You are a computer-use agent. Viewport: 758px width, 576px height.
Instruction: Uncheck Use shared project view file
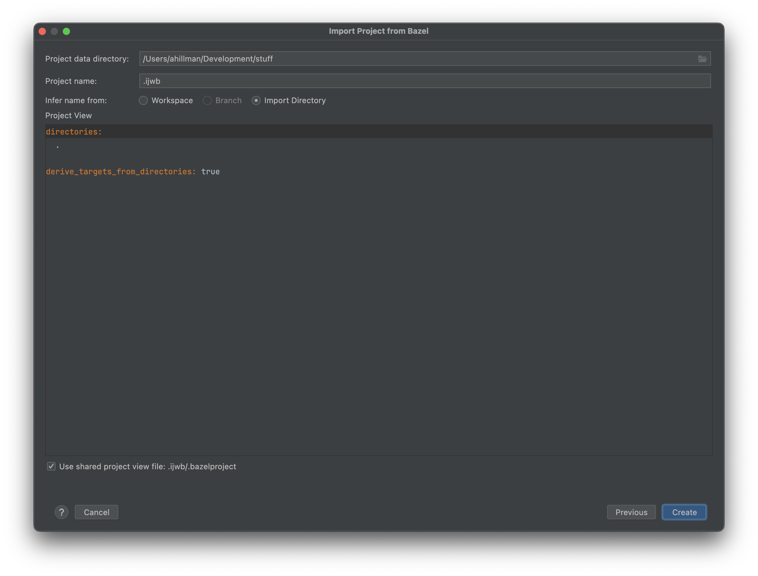pos(51,466)
